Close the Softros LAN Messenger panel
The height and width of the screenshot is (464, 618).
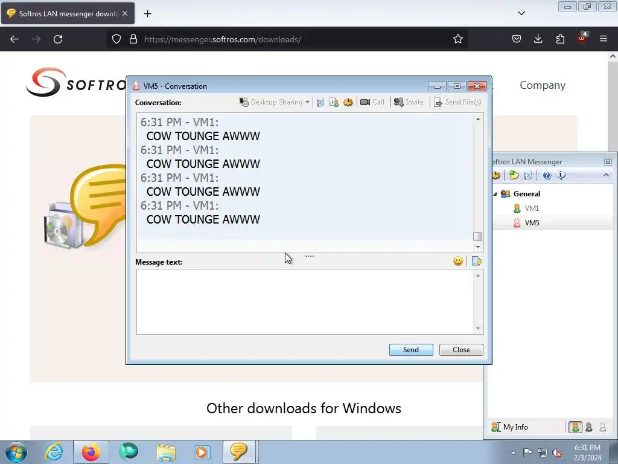point(608,161)
